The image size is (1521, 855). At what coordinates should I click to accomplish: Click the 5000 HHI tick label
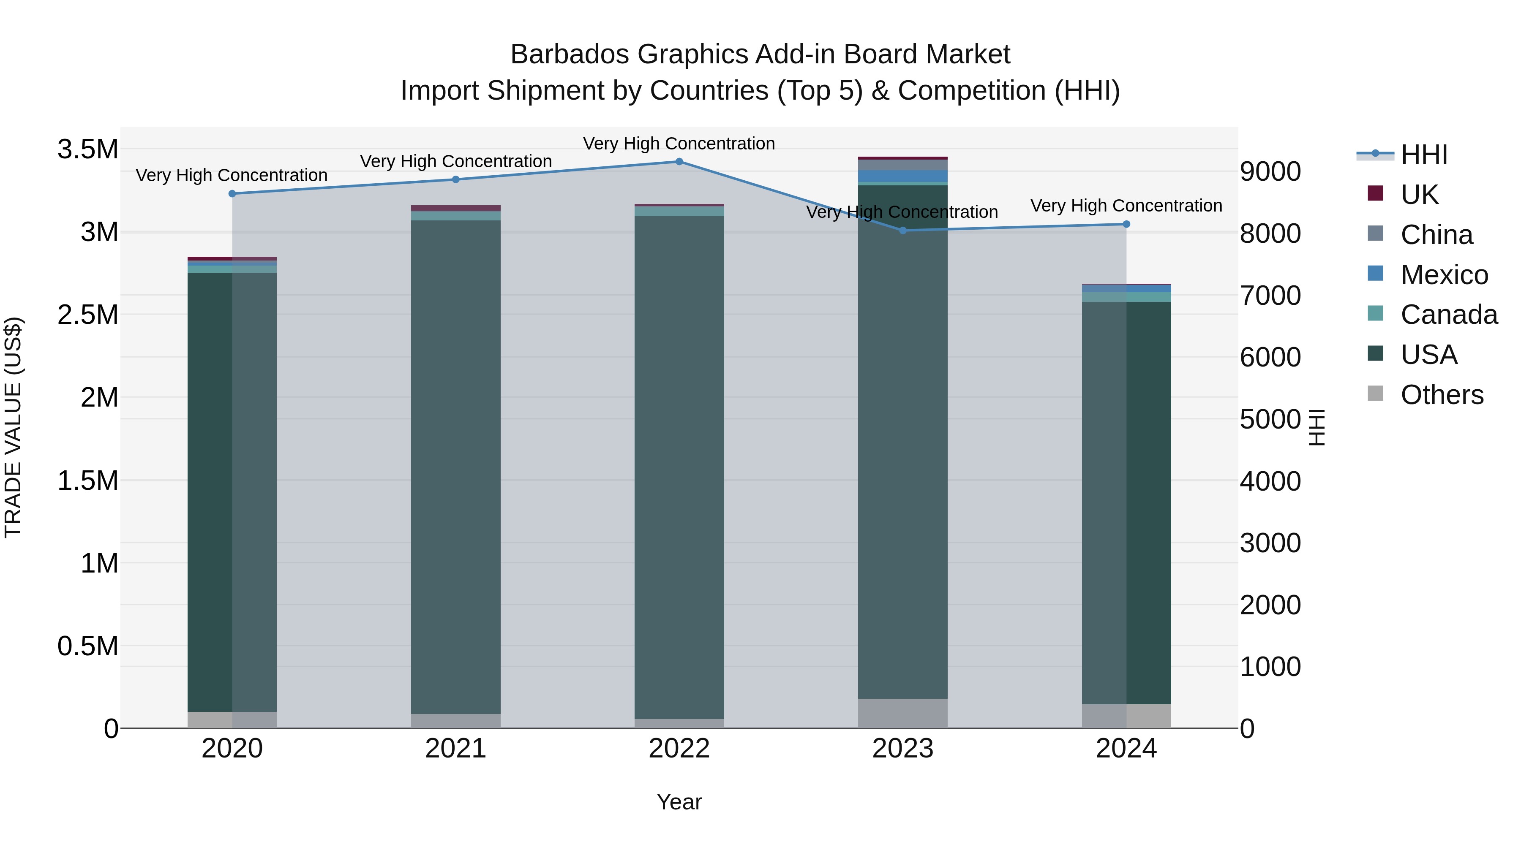click(1270, 420)
